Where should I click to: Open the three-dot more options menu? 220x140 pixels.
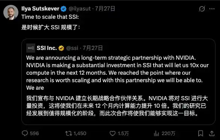click(x=212, y=9)
